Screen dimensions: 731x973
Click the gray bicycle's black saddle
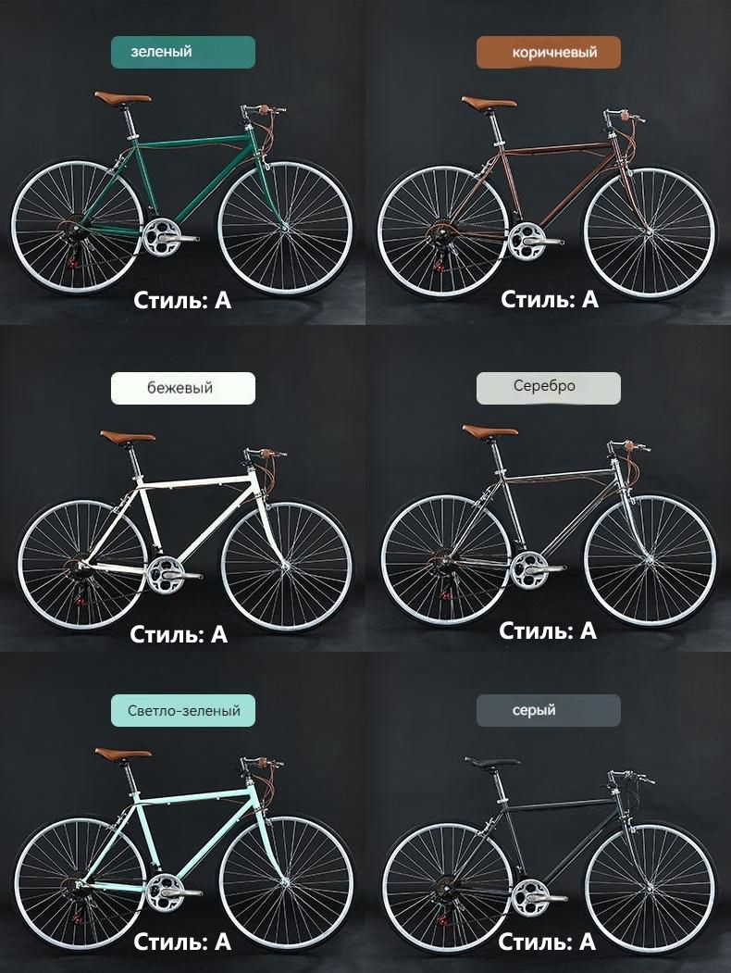(x=492, y=763)
